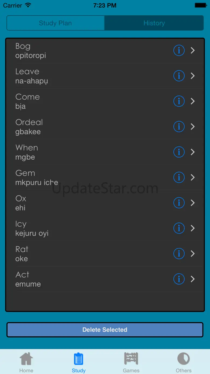Screen dimensions: 210x374
Task: Open chevron on Act entry
Action: pos(193,279)
